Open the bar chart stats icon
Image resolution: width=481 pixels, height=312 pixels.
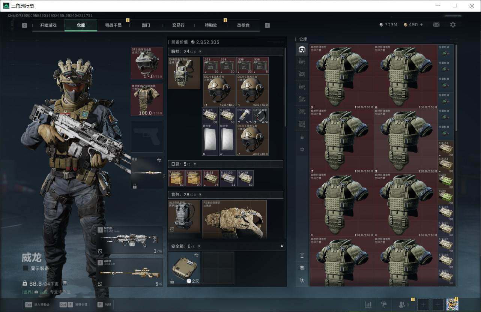pos(368,304)
